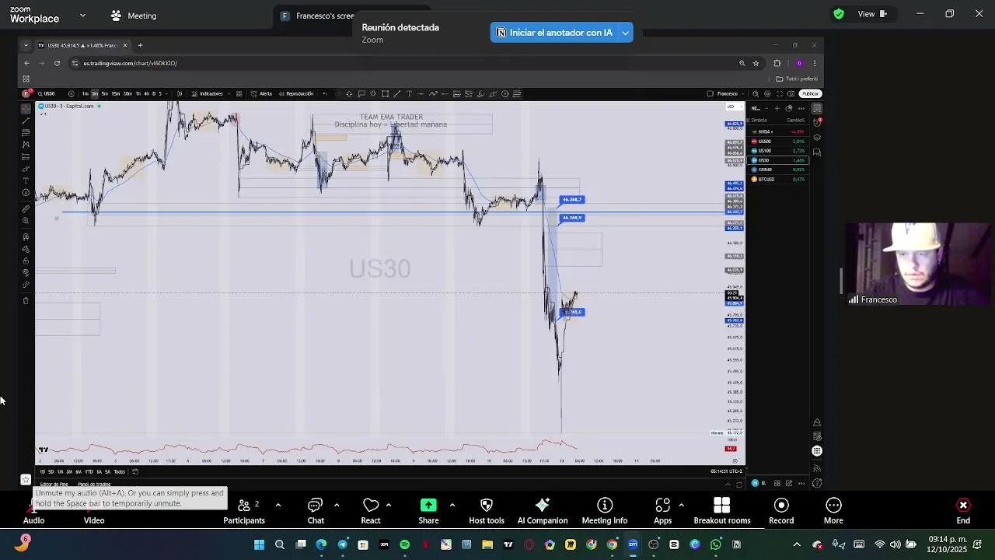Open Zoom More options

pos(833,511)
